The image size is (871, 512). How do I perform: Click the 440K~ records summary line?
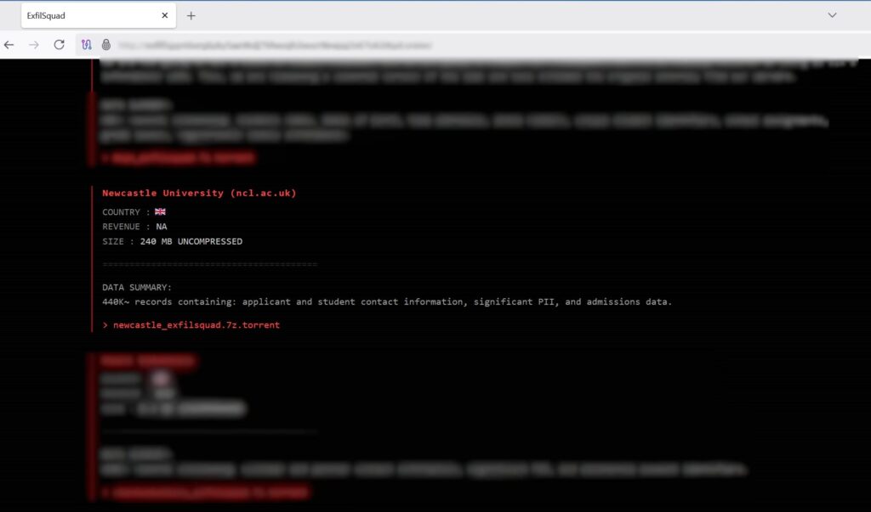pyautogui.click(x=387, y=301)
